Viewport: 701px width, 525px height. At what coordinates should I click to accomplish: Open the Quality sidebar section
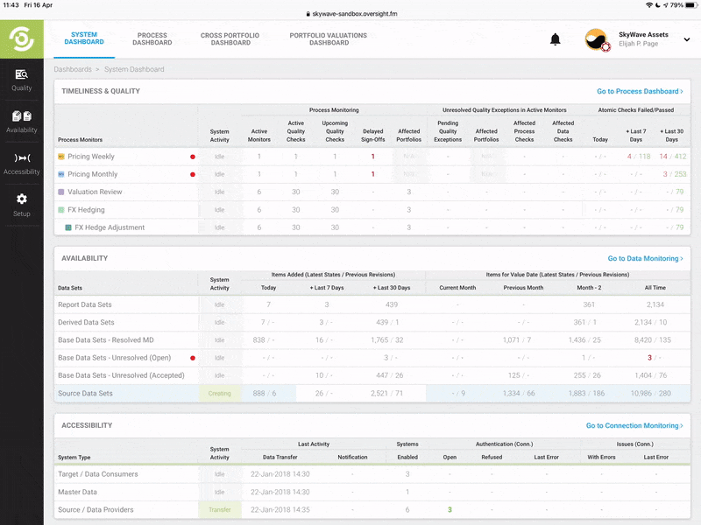click(21, 80)
